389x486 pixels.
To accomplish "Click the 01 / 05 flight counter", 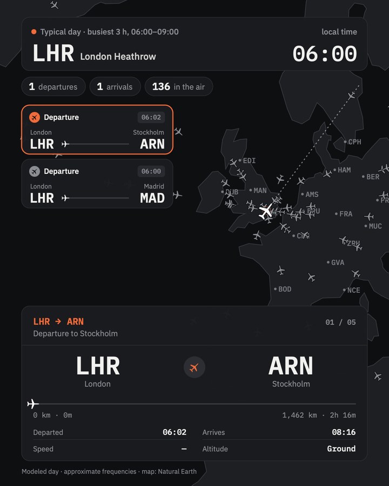I will [x=340, y=322].
